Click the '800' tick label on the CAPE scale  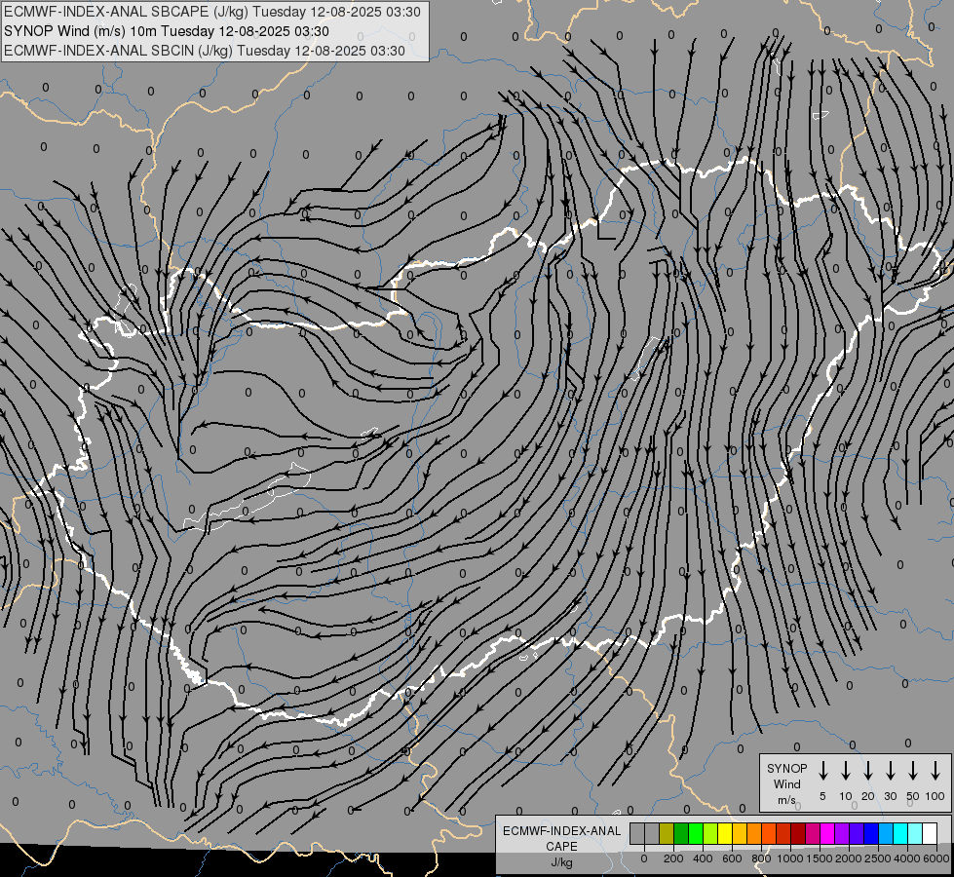pos(761,858)
